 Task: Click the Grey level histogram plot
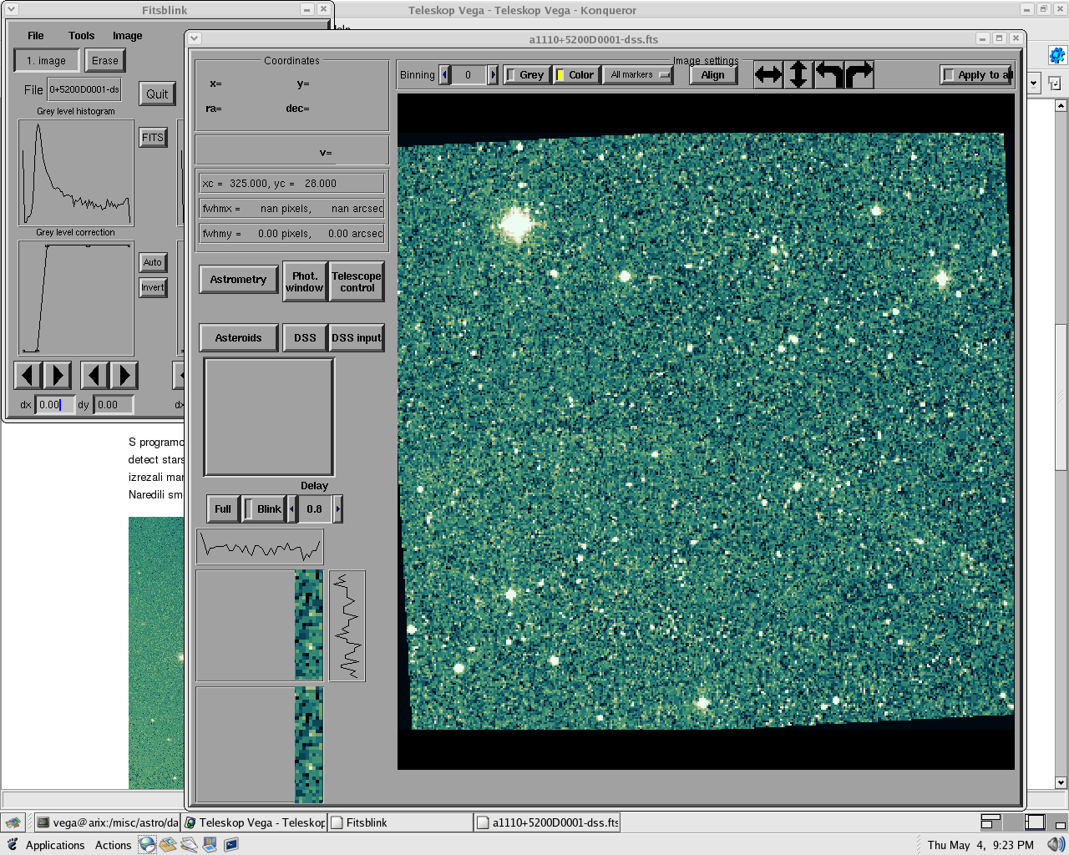[76, 173]
